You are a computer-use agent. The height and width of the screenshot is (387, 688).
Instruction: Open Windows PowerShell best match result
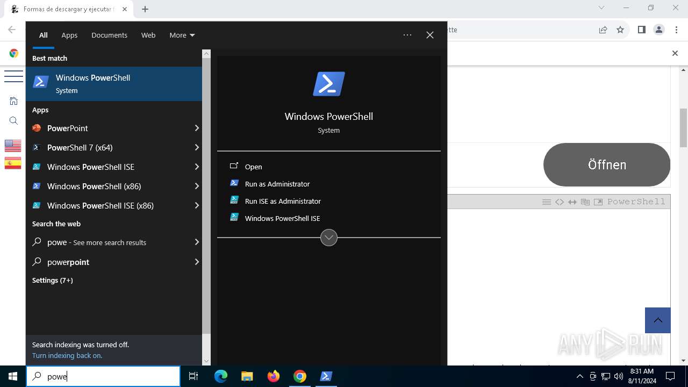click(114, 84)
